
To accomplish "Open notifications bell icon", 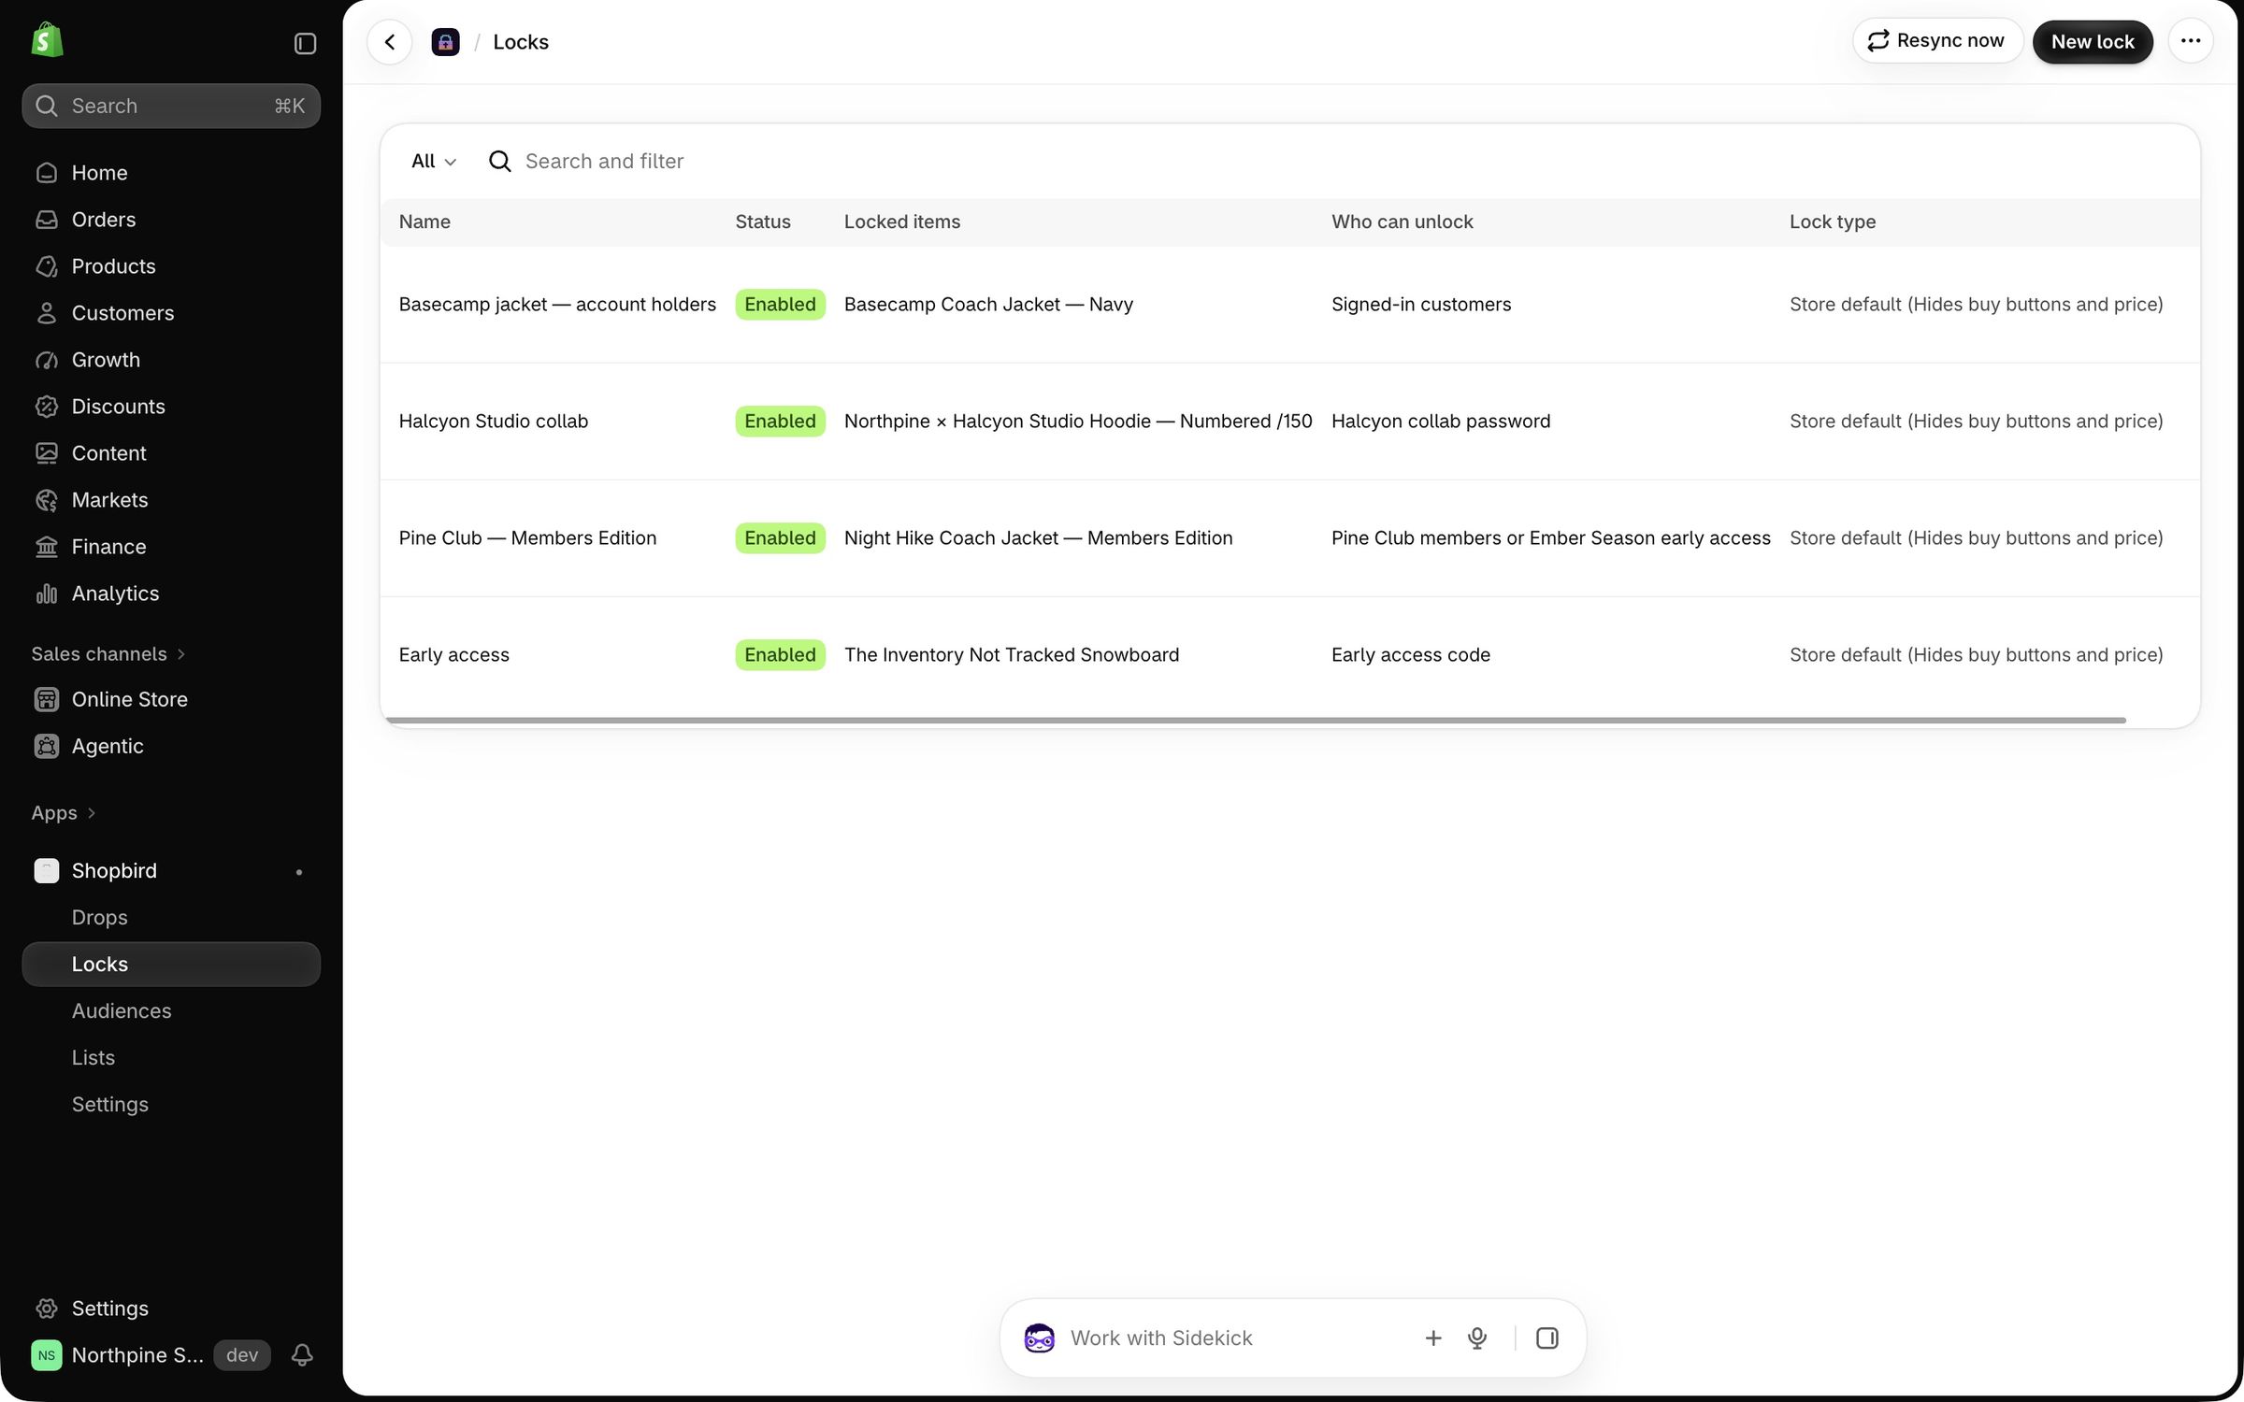I will pos(301,1354).
